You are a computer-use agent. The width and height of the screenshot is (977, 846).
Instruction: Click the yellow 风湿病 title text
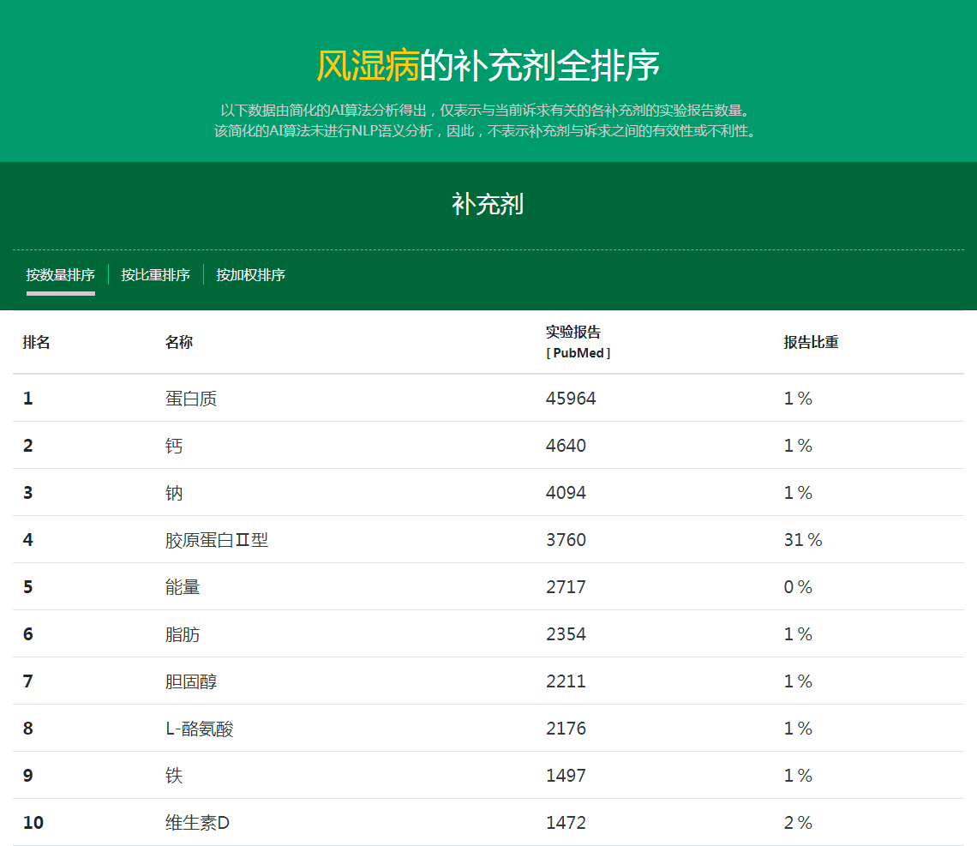coord(368,66)
